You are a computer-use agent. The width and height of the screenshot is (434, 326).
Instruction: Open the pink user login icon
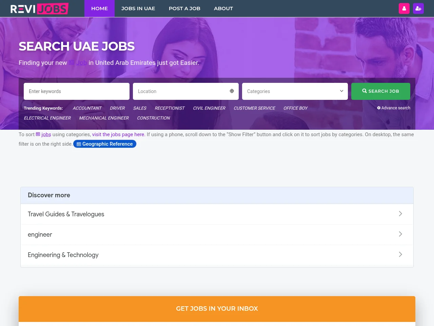[x=404, y=8]
